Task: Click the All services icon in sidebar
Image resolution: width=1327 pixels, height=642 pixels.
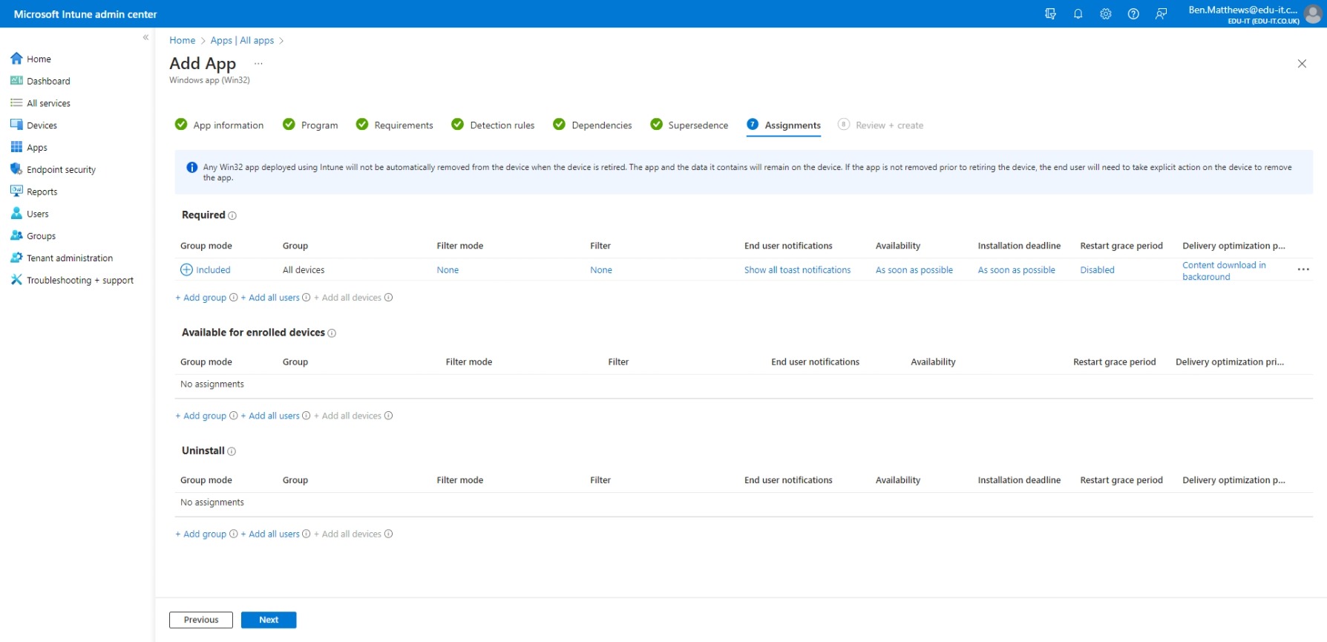Action: point(16,103)
